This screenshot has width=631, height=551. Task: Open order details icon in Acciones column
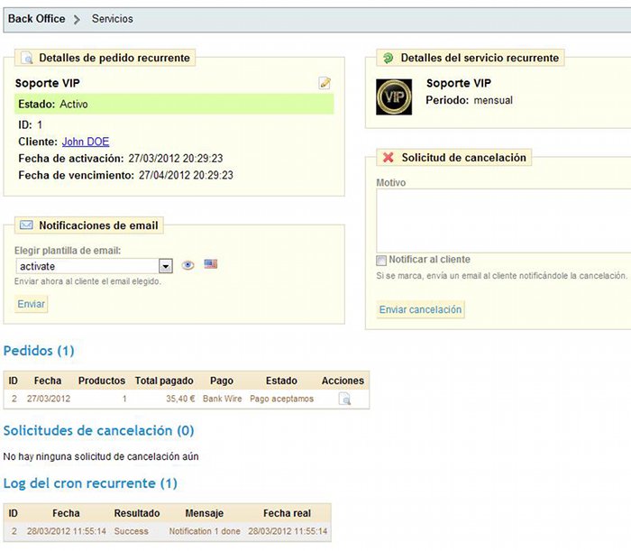coord(344,399)
